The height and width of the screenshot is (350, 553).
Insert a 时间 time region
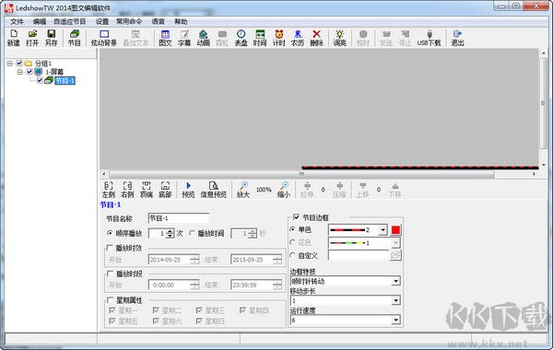[x=260, y=38]
